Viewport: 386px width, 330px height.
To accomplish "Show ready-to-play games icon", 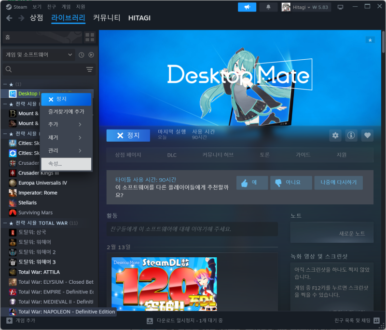I will tap(91, 55).
